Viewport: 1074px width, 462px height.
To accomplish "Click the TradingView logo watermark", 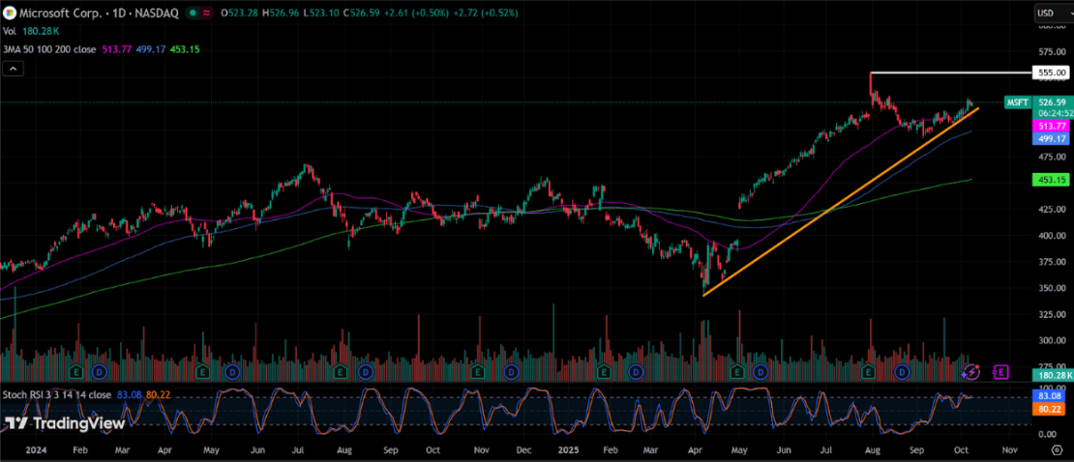I will (65, 423).
